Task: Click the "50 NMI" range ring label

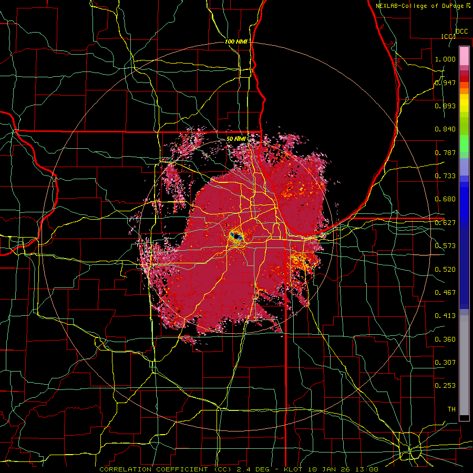Action: 235,139
